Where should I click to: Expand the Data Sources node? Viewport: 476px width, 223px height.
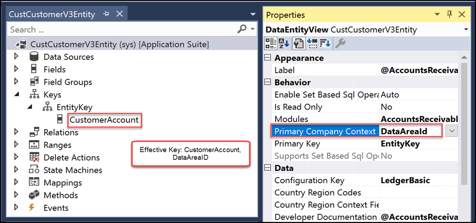pos(16,56)
